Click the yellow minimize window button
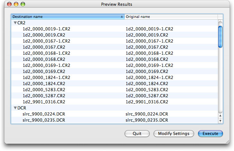Screen dimensions: 234x151 16,4
